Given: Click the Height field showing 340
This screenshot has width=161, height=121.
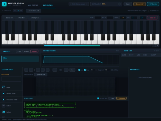Looking at the screenshot, I should (x=107, y=70).
